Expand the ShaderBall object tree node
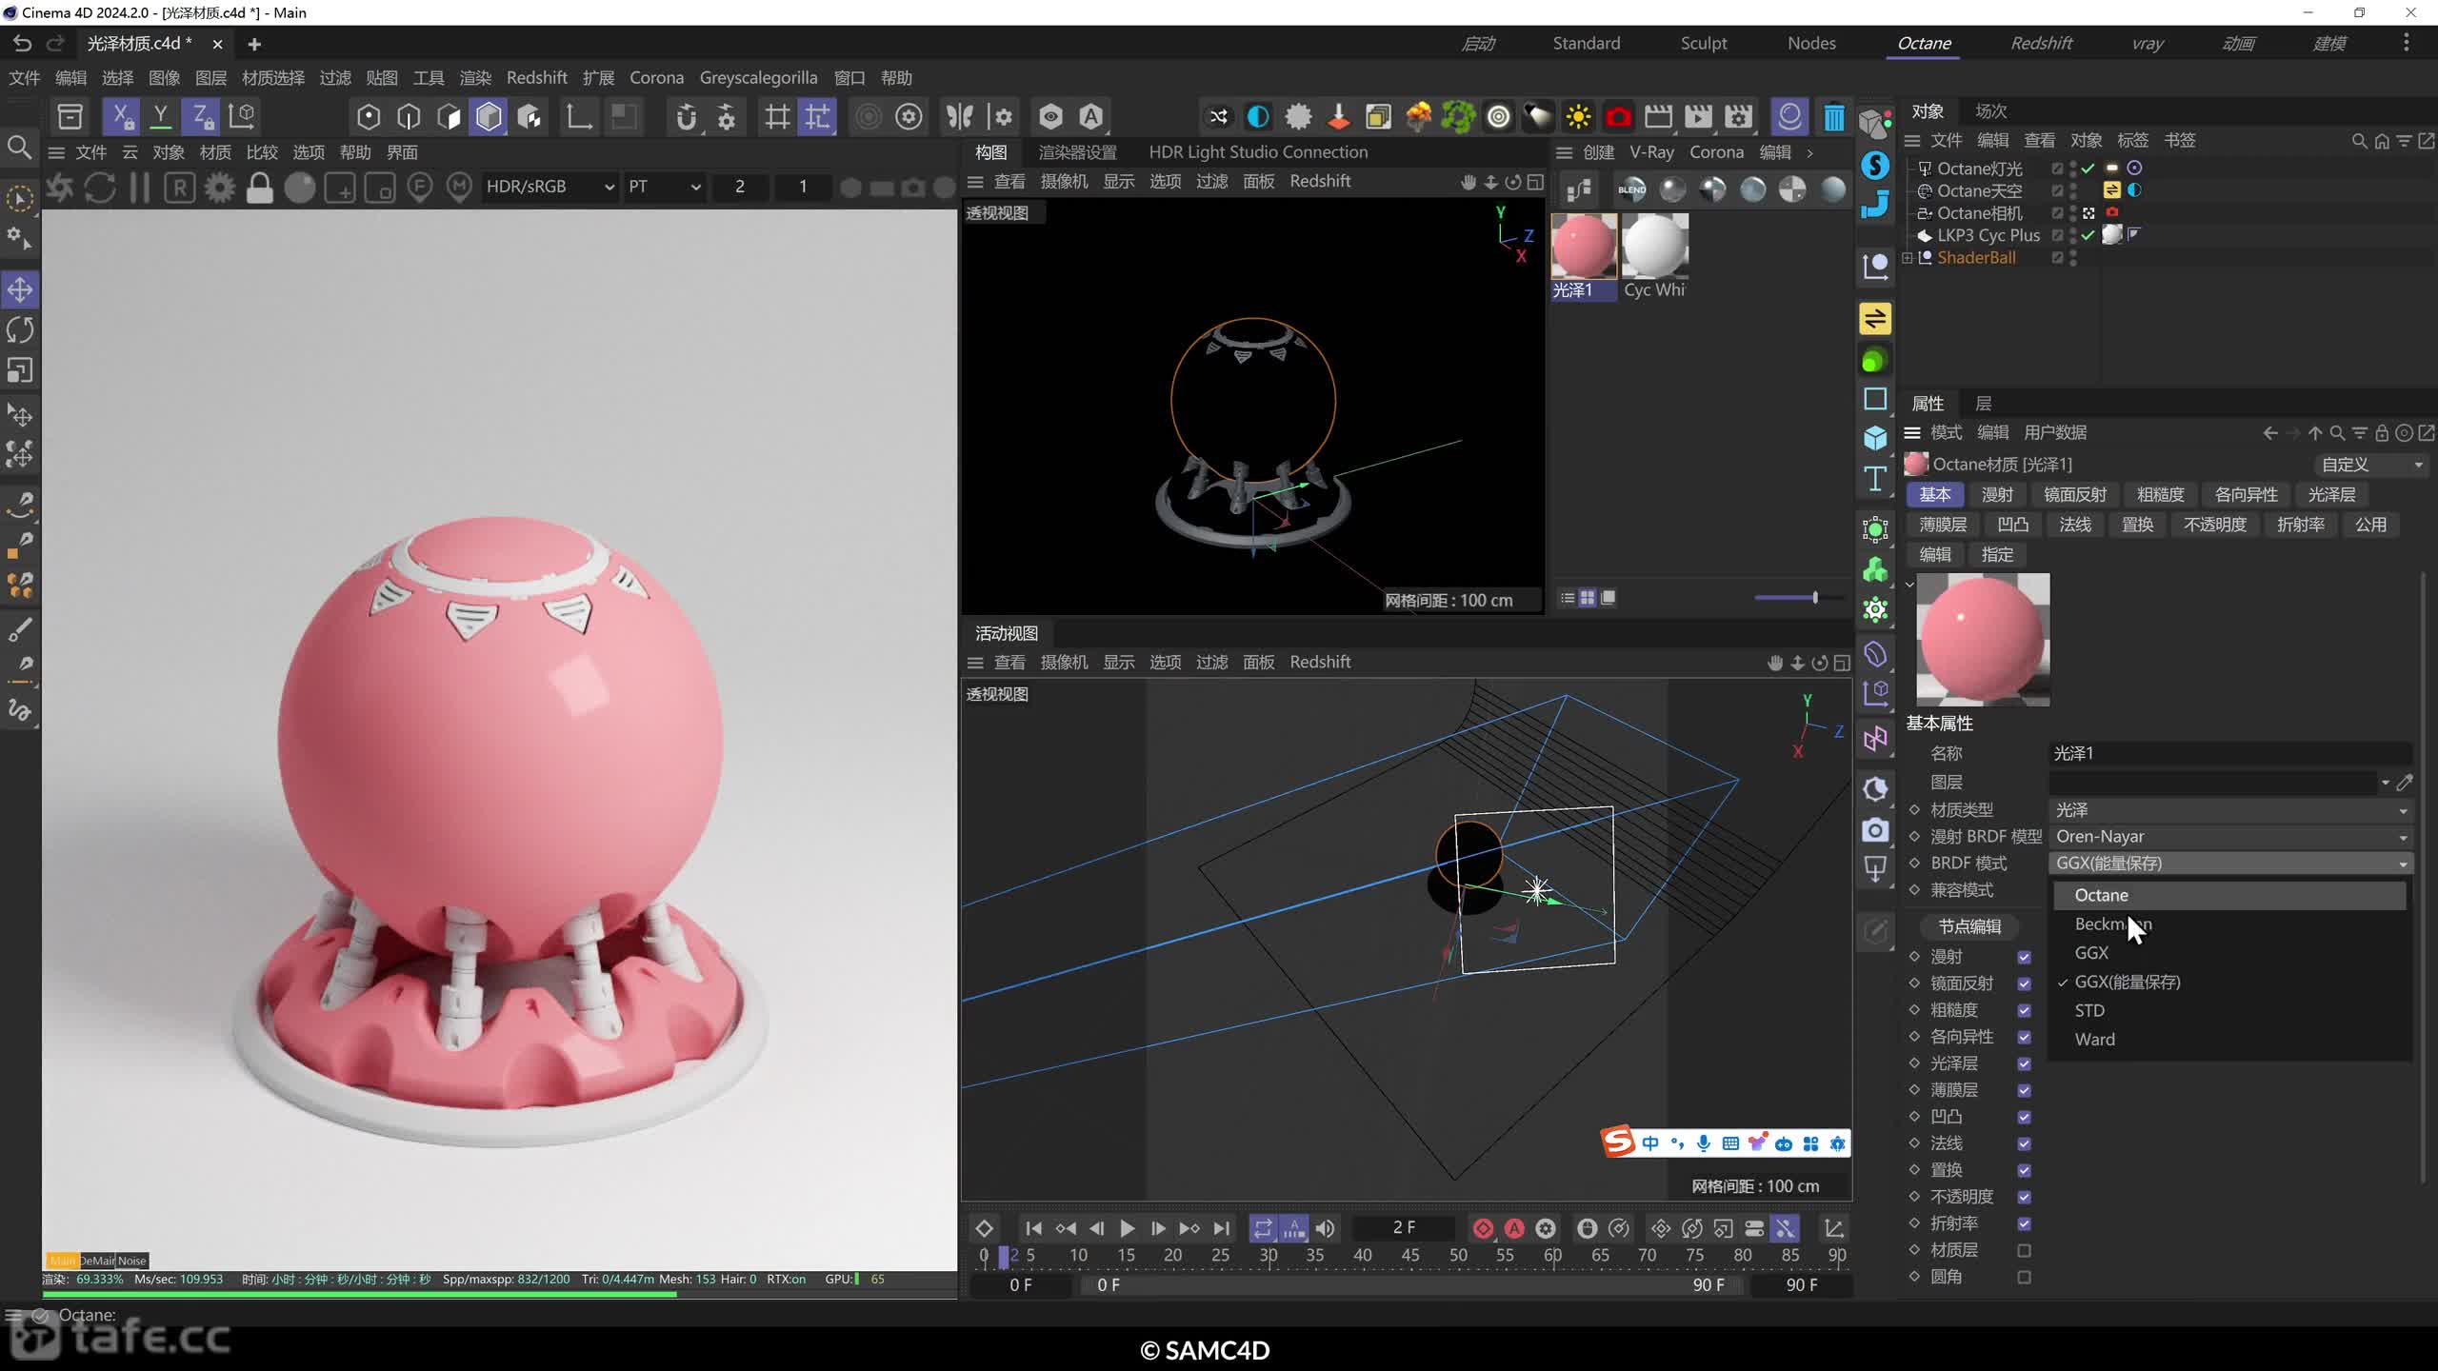 click(x=1908, y=258)
